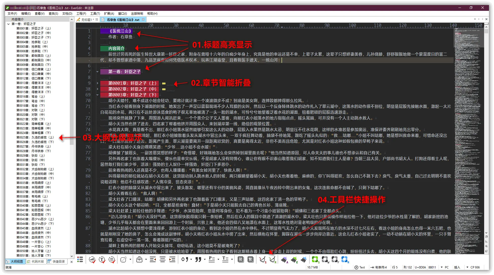Toggle the Text mode status indicator
The height and width of the screenshot is (275, 494).
click(x=360, y=267)
